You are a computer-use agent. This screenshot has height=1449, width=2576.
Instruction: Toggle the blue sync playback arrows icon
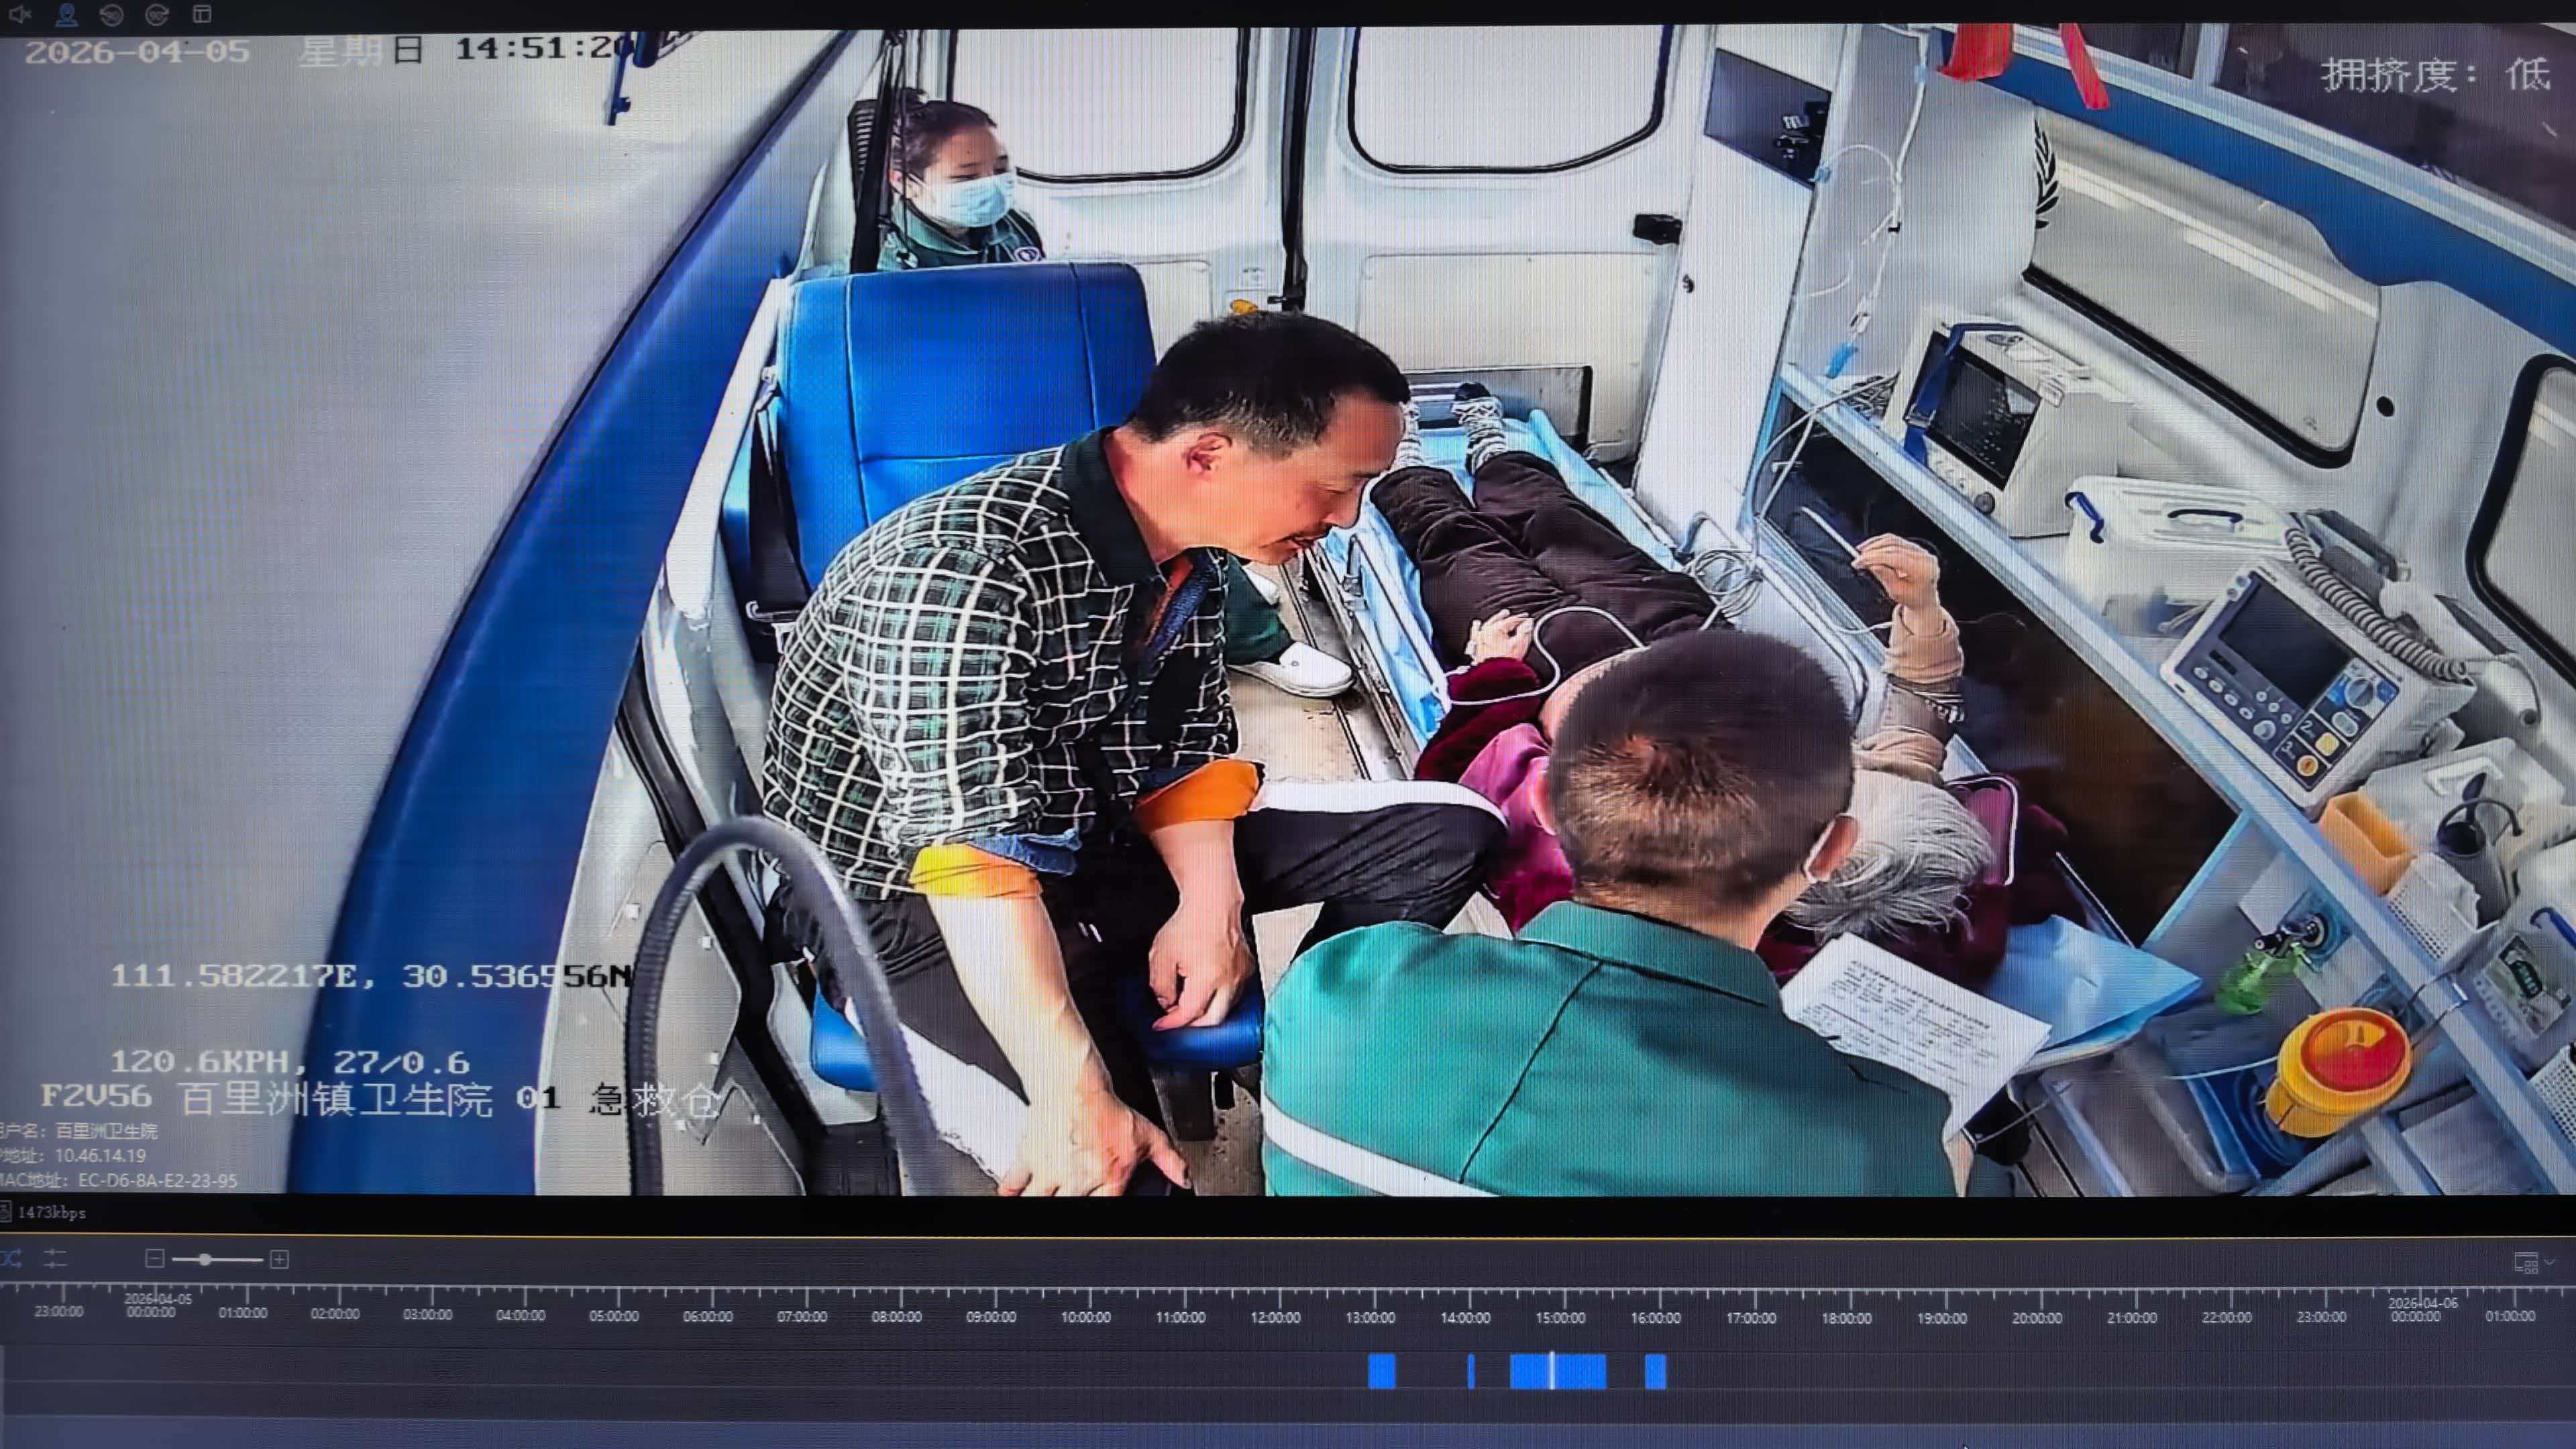click(10, 1259)
